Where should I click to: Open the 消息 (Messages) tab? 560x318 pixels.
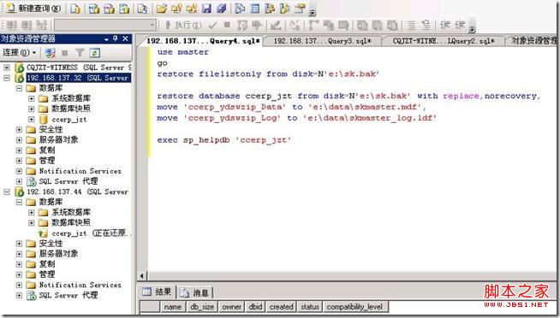[x=194, y=292]
